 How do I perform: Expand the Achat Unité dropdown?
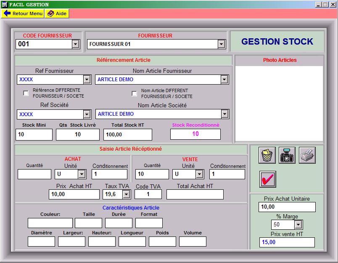pyautogui.click(x=82, y=174)
